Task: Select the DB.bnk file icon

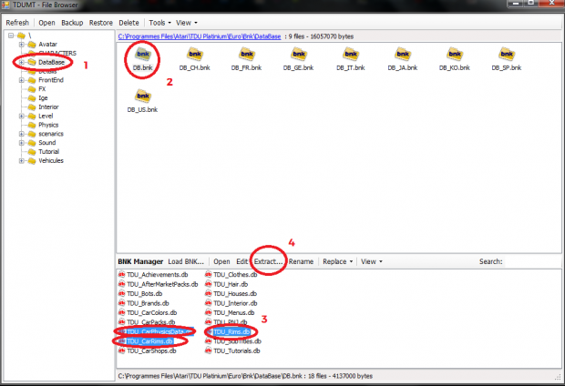Action: tap(143, 56)
